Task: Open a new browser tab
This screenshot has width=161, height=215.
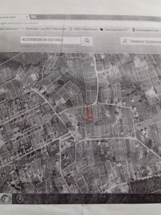Action: click(x=33, y=17)
